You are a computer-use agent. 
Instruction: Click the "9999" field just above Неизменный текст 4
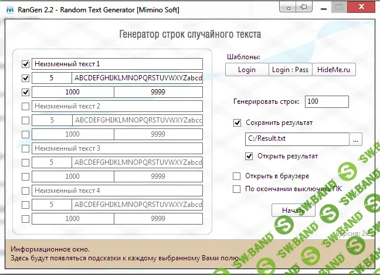tap(158, 176)
